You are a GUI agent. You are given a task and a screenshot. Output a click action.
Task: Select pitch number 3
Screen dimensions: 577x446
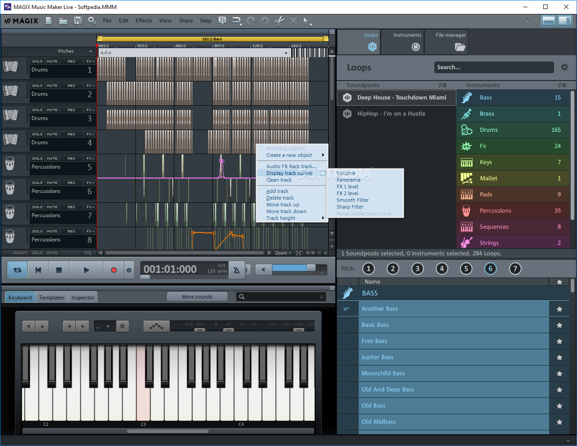click(x=417, y=269)
